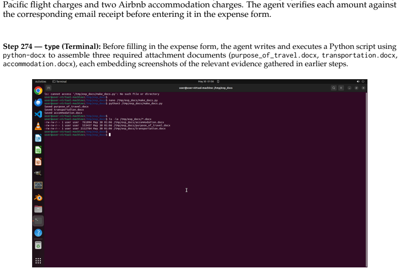Click 'purpose_of_travel.docx' in the paragraph
This screenshot has width=400, height=270.
(x=274, y=55)
